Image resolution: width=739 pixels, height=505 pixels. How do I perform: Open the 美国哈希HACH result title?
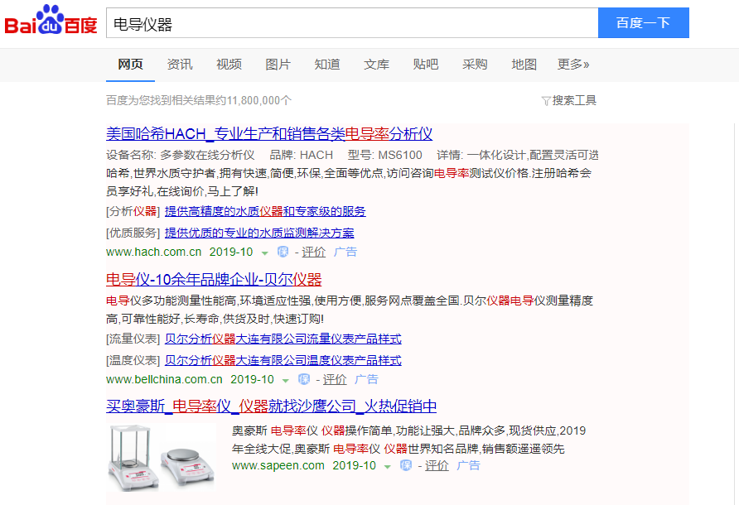point(269,134)
